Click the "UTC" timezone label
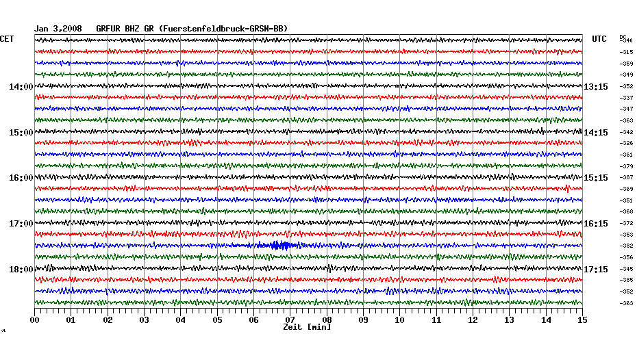This screenshot has height=338, width=637. point(599,39)
